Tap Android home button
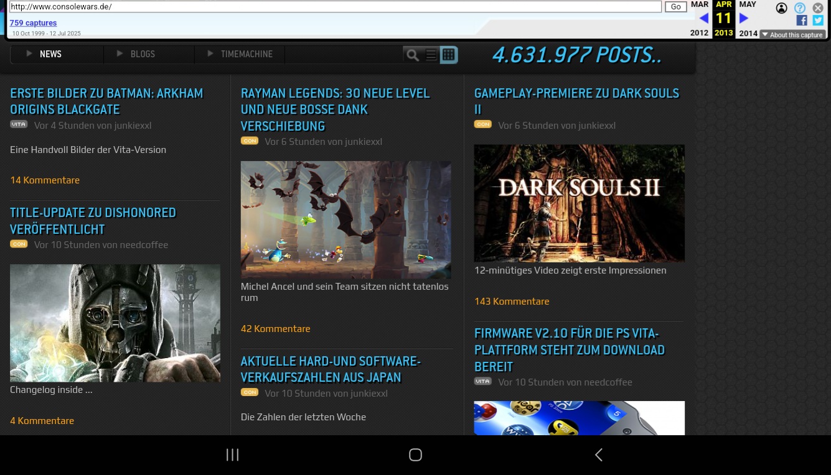This screenshot has width=831, height=475. coord(415,455)
